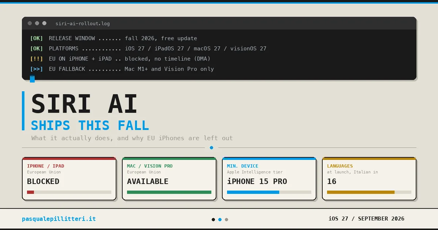Click the IPHONE / IPAD card label
Viewport: 438px width, 230px height.
[x=46, y=166]
